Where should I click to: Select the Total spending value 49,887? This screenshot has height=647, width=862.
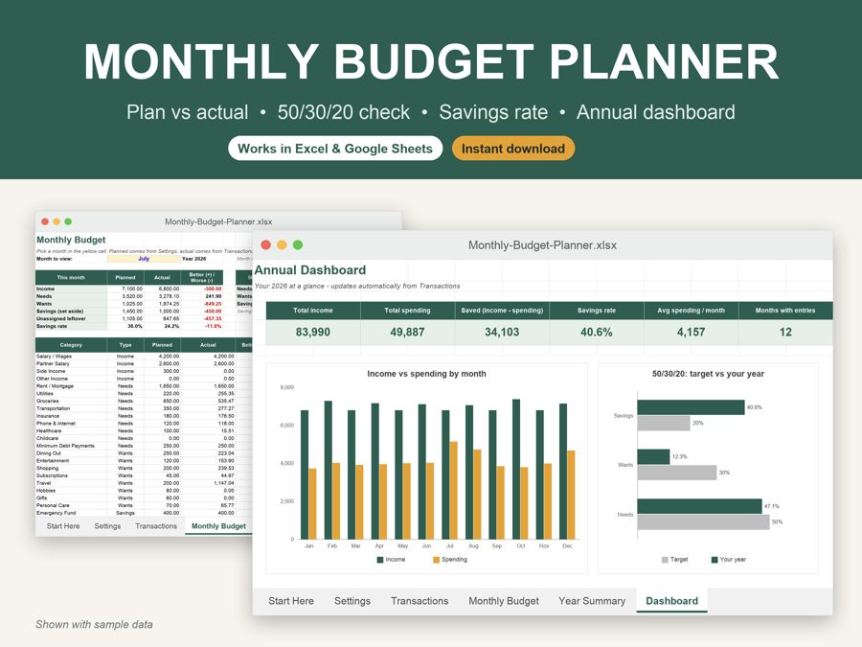pyautogui.click(x=407, y=333)
